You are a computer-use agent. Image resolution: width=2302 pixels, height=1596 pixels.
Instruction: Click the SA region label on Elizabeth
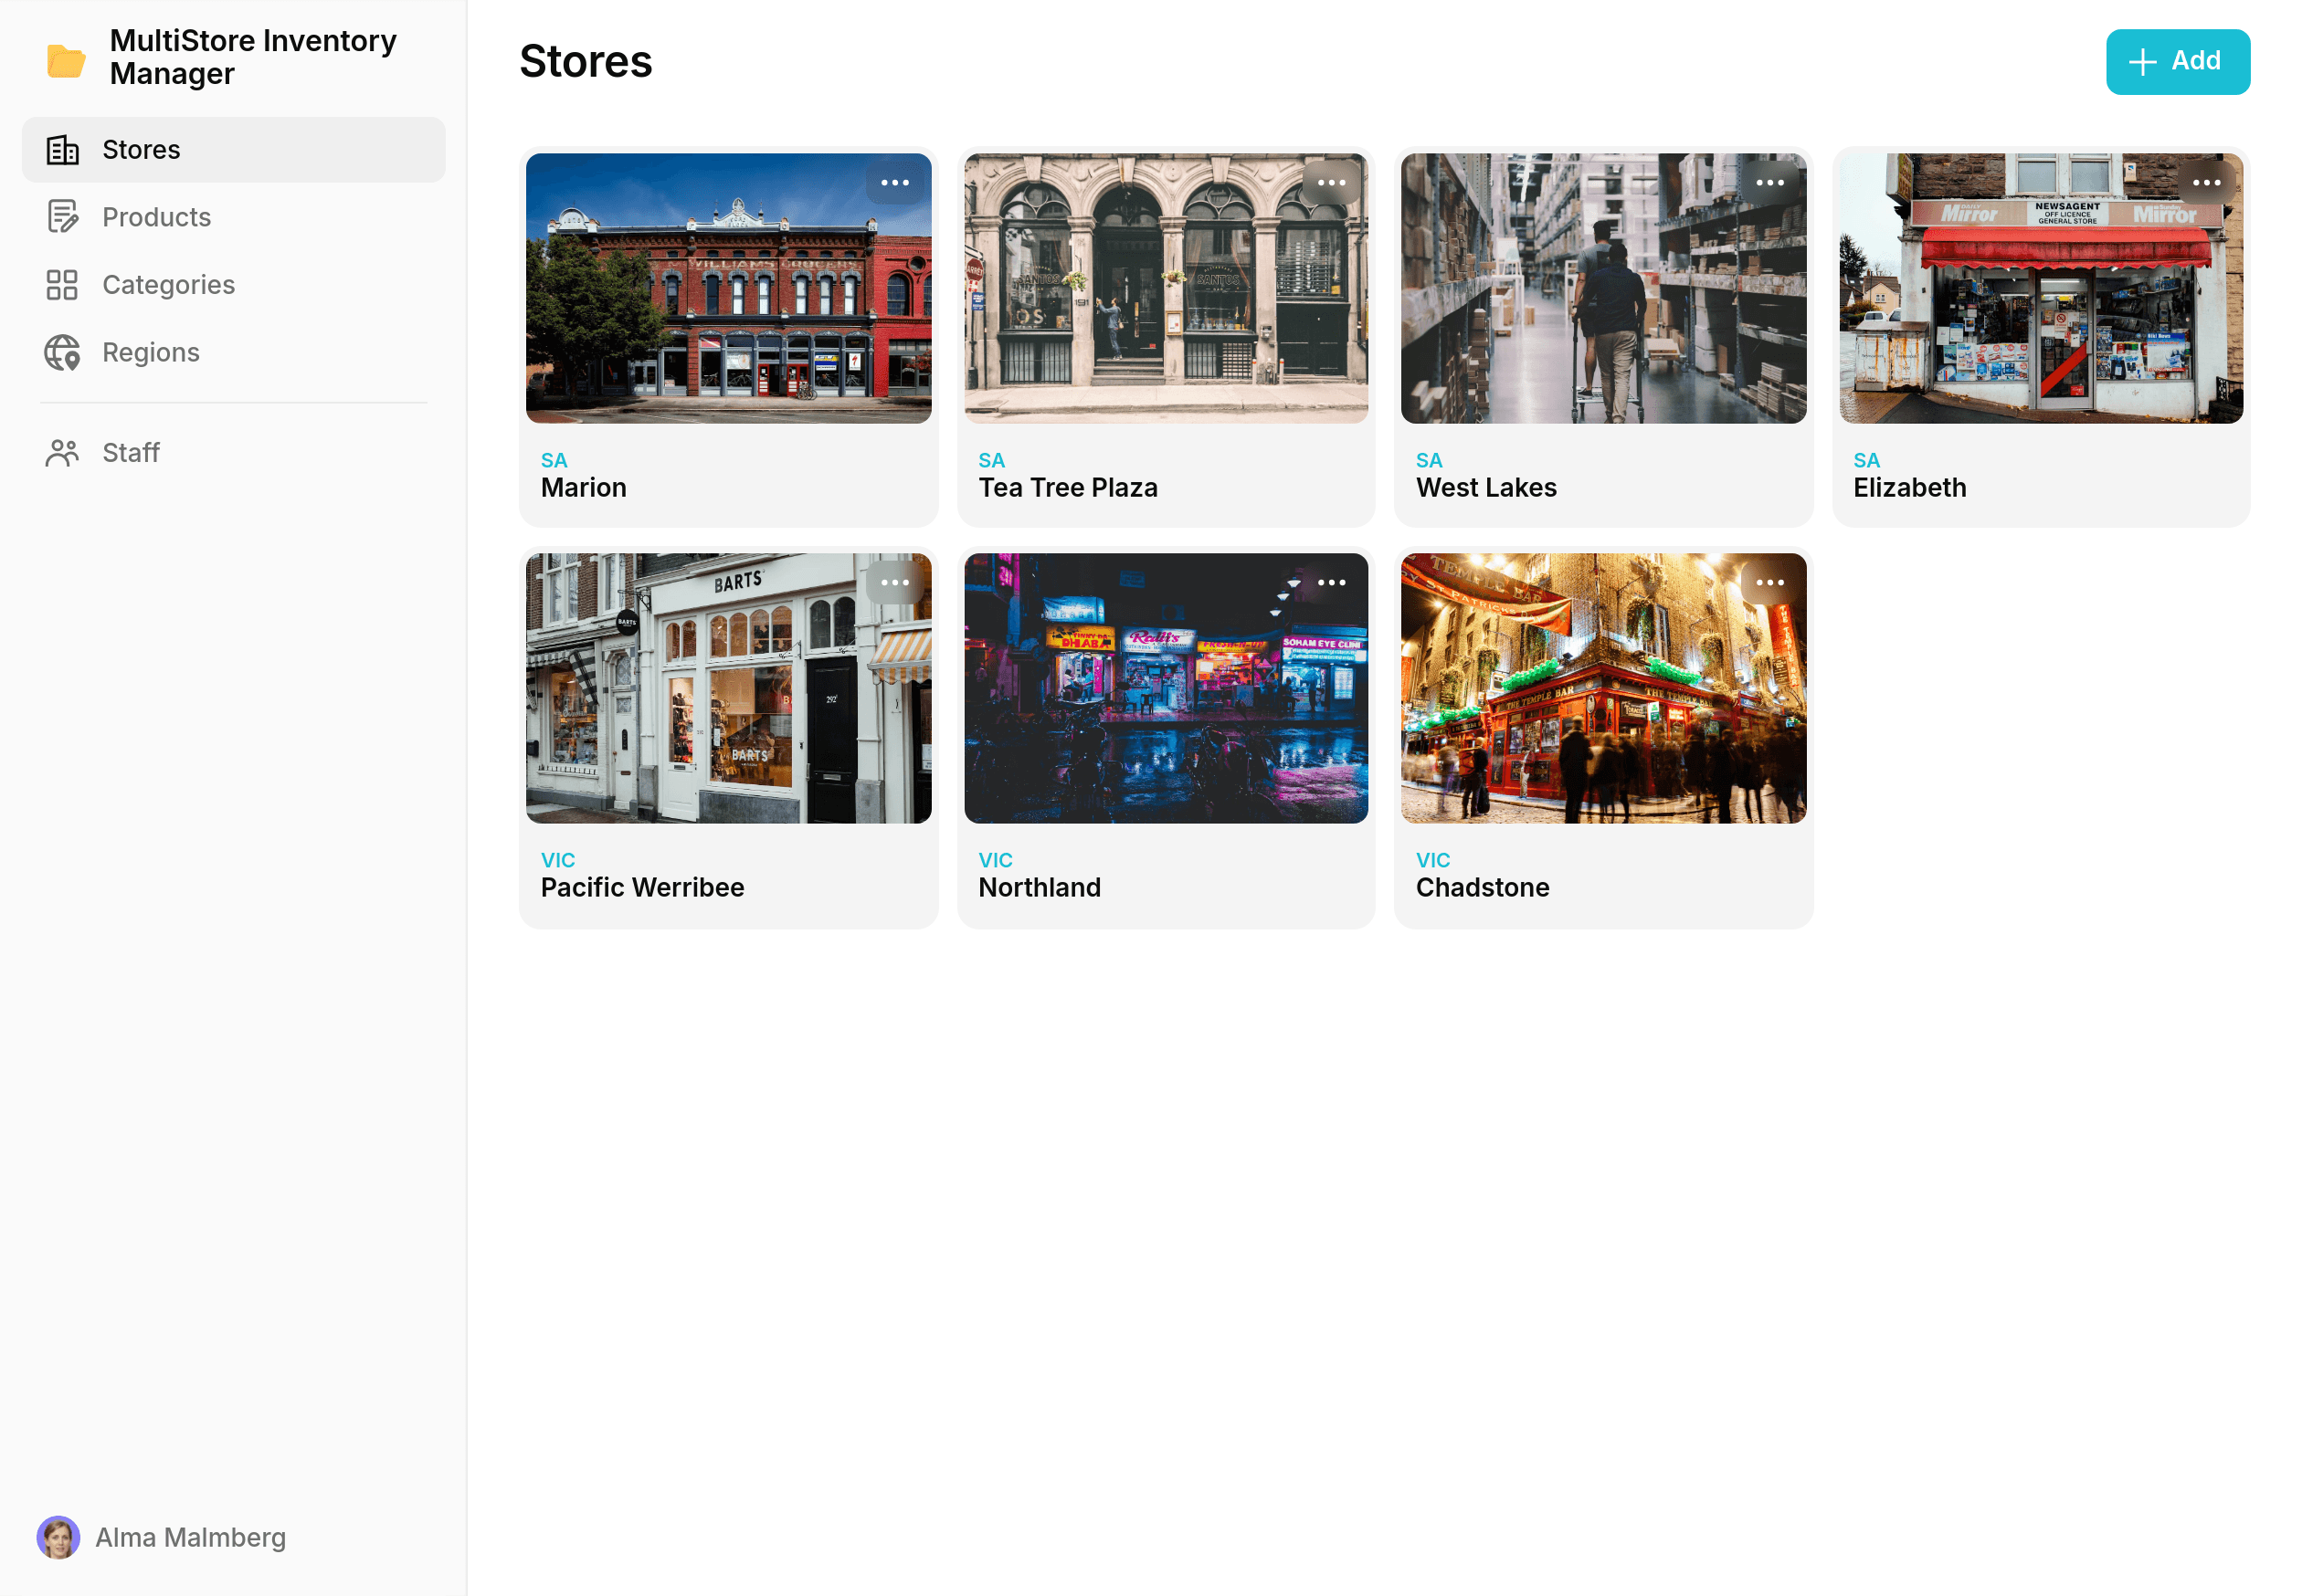pyautogui.click(x=1866, y=460)
